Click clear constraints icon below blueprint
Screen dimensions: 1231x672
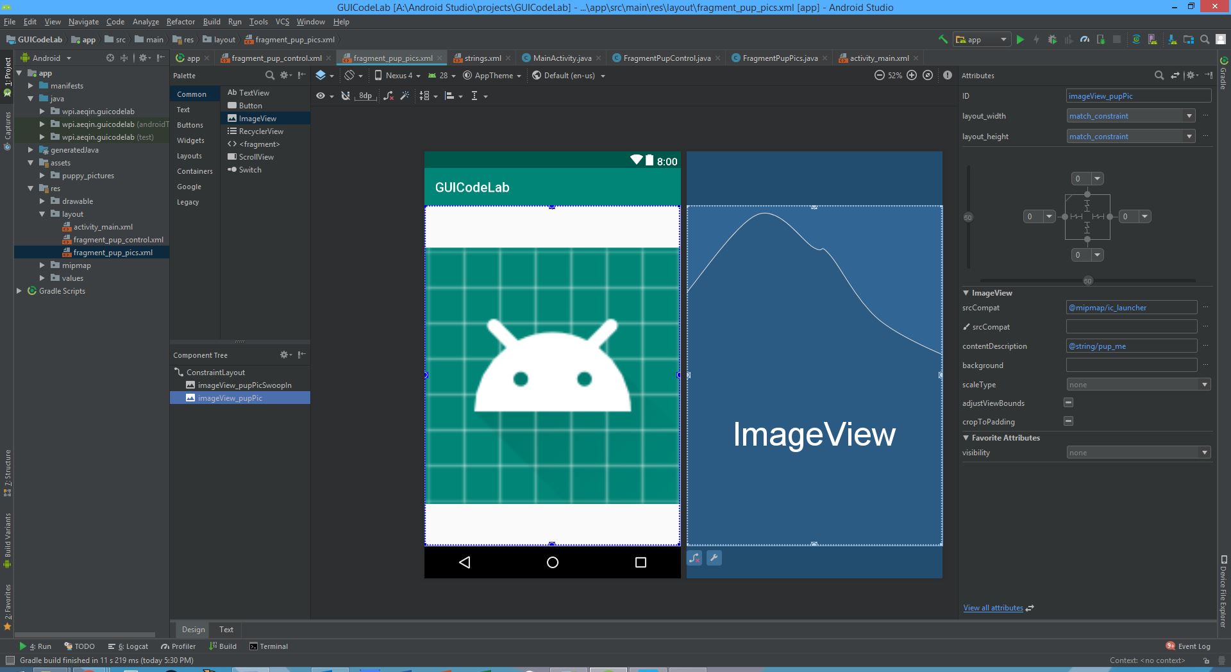[x=694, y=558]
